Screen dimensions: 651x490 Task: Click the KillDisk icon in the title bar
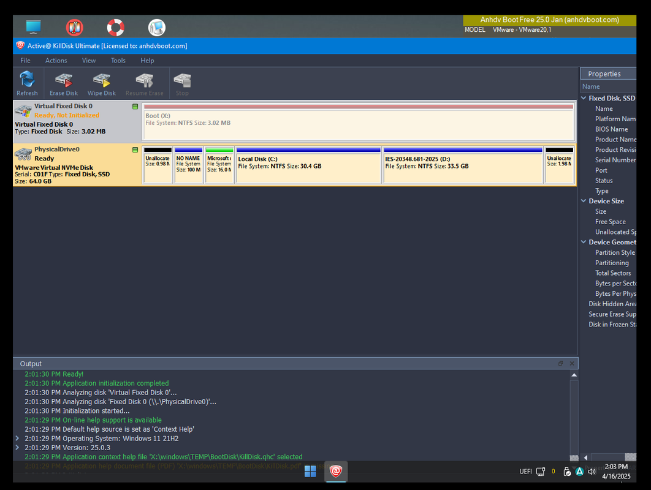click(x=20, y=45)
